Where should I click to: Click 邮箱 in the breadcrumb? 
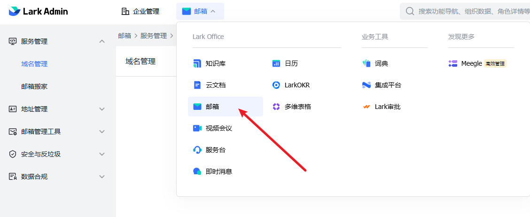(125, 36)
